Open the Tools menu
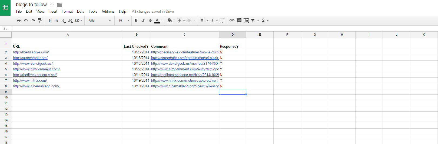Screen dimensions: 438x144 (x=93, y=11)
